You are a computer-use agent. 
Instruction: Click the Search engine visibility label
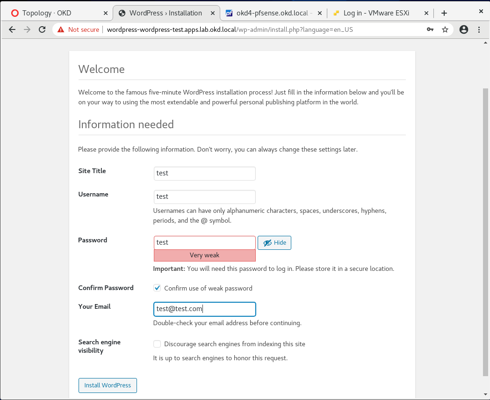[100, 346]
